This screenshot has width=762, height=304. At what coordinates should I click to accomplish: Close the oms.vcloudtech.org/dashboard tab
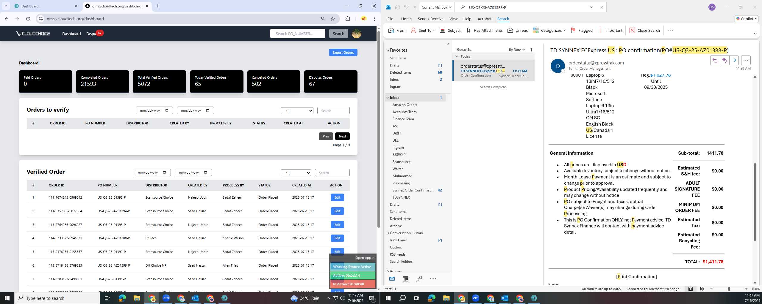pyautogui.click(x=147, y=6)
